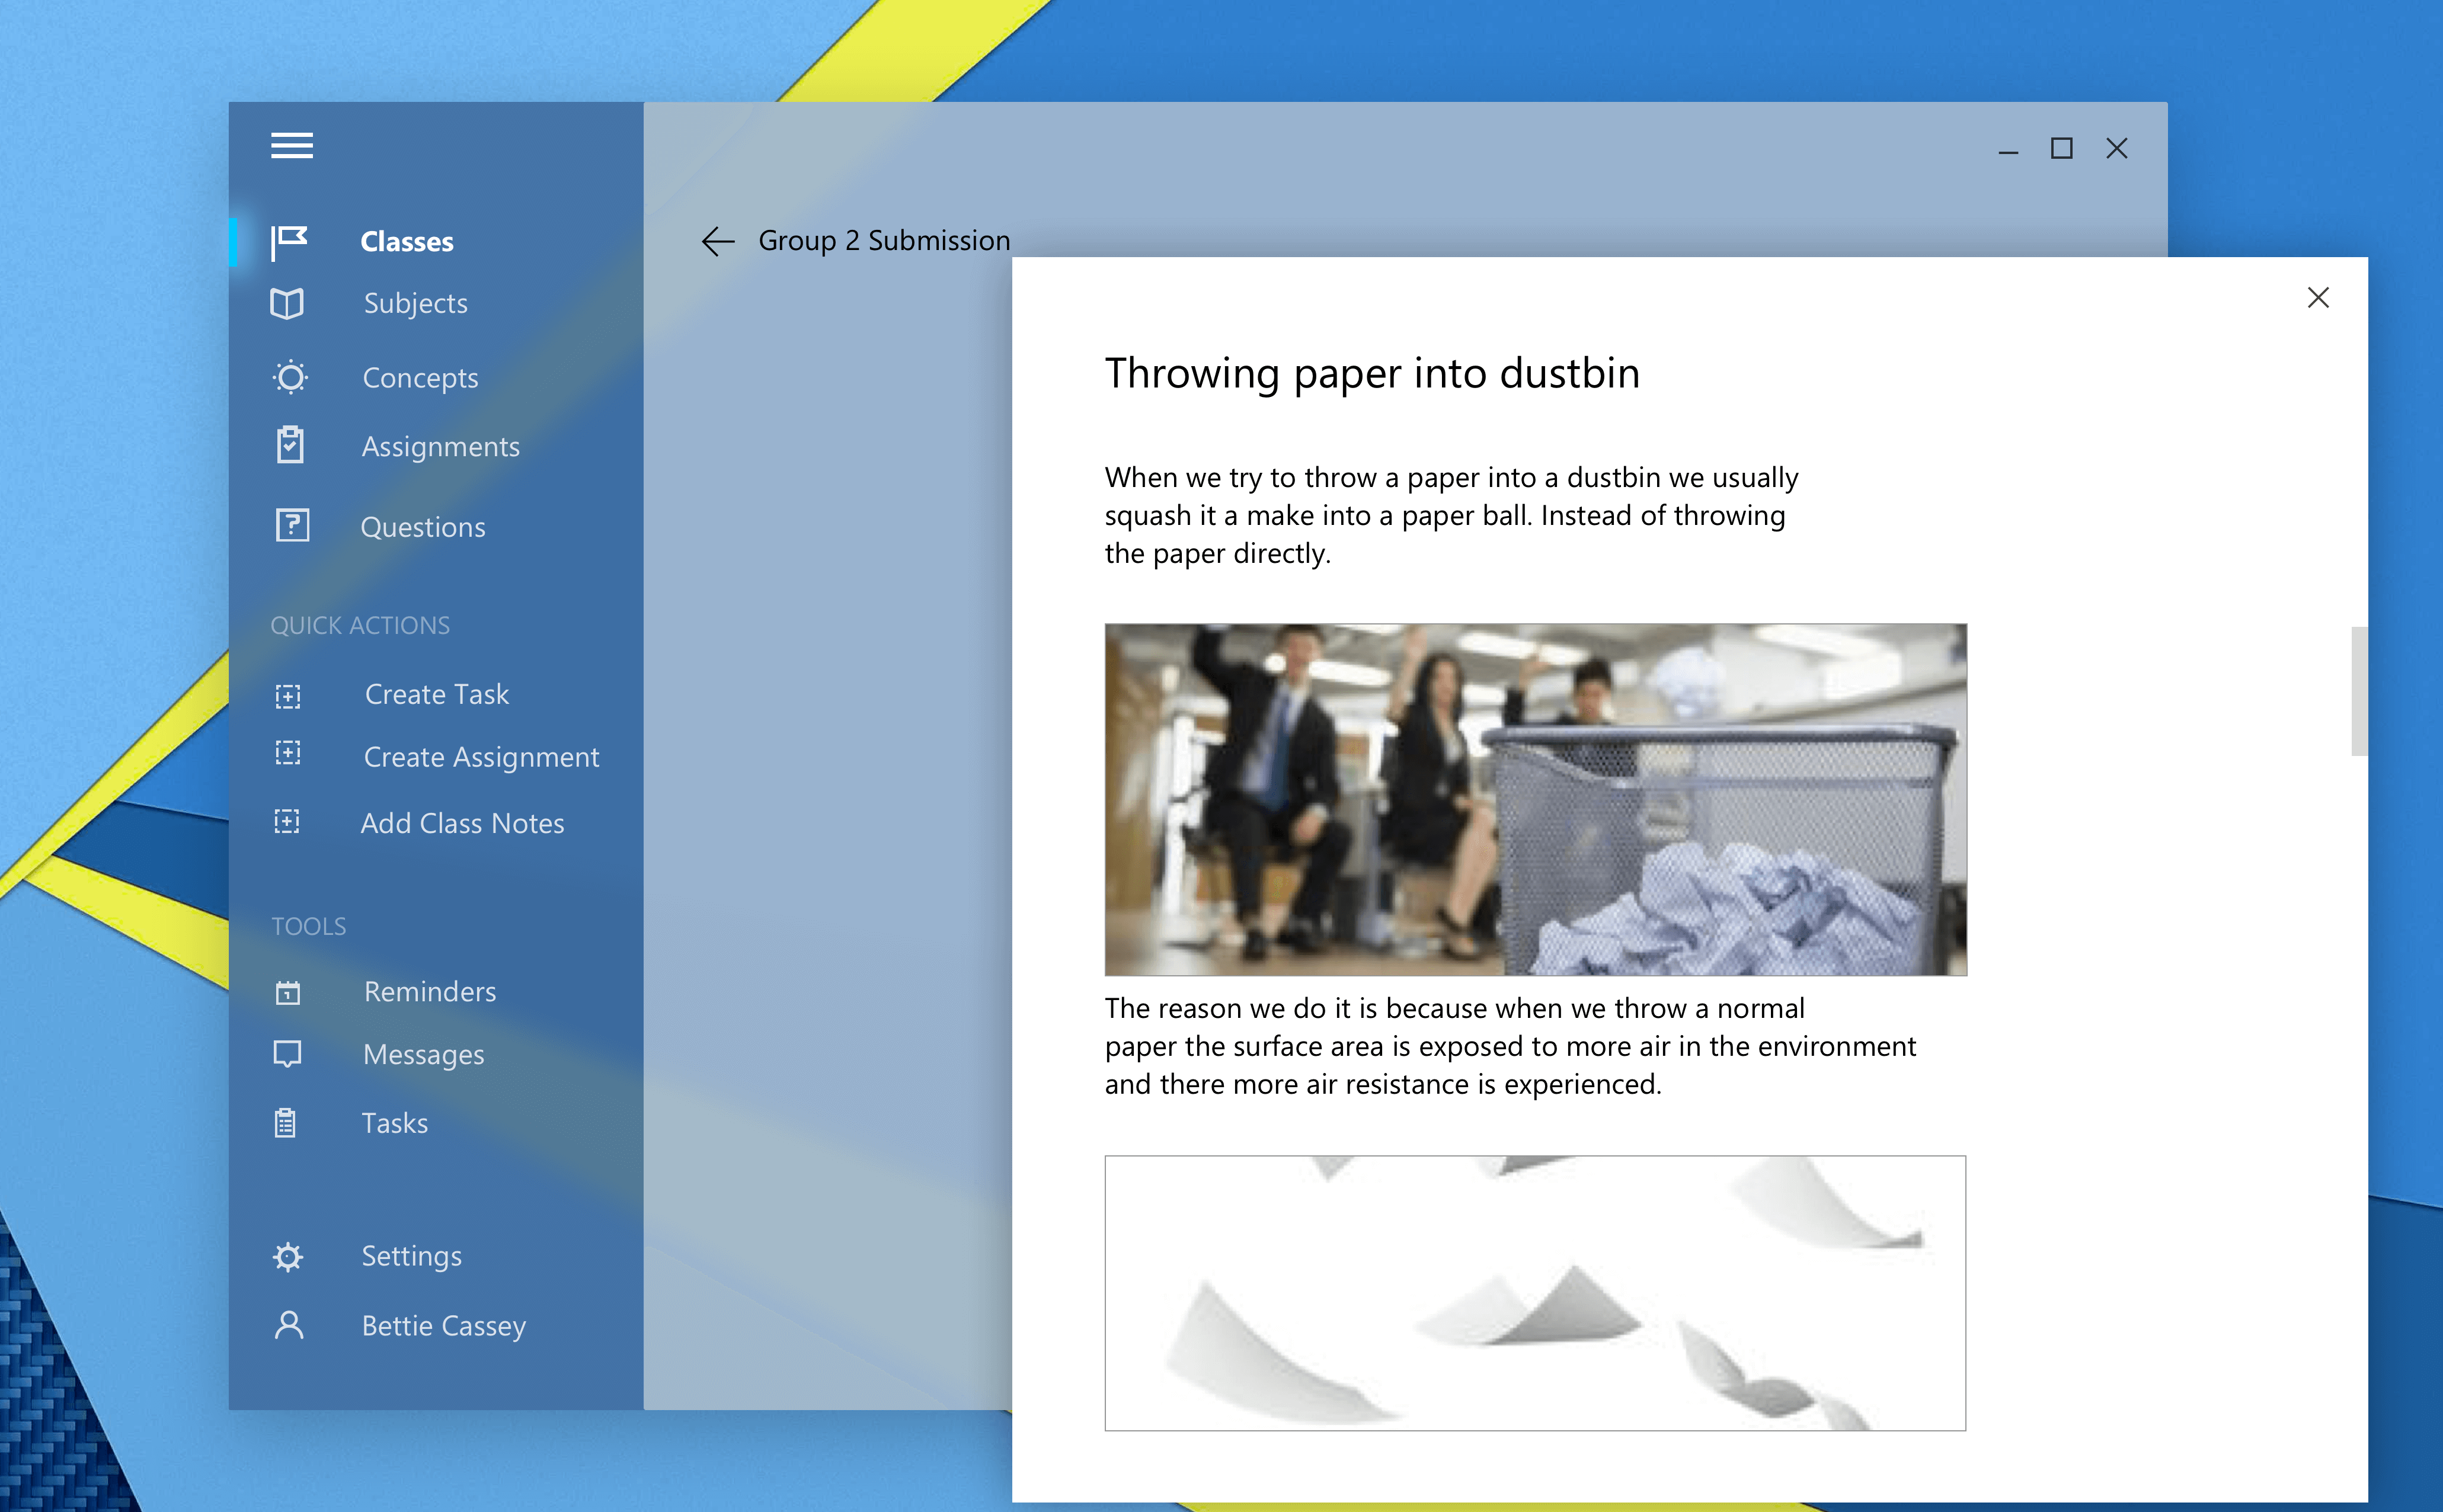2443x1512 pixels.
Task: Click the Tasks list icon
Action: click(x=286, y=1123)
